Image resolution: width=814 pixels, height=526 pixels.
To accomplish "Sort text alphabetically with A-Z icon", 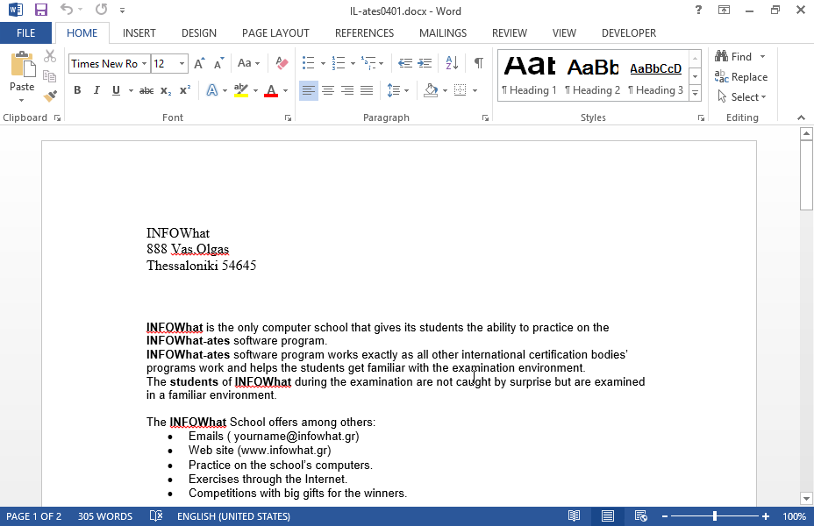I will (452, 63).
